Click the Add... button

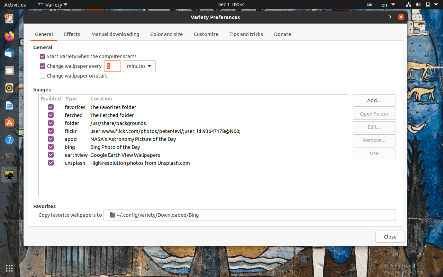(374, 100)
